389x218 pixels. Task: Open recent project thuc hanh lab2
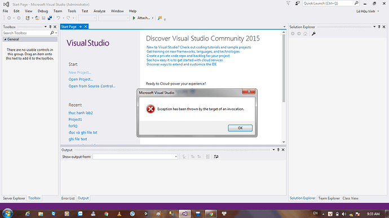[x=81, y=113]
